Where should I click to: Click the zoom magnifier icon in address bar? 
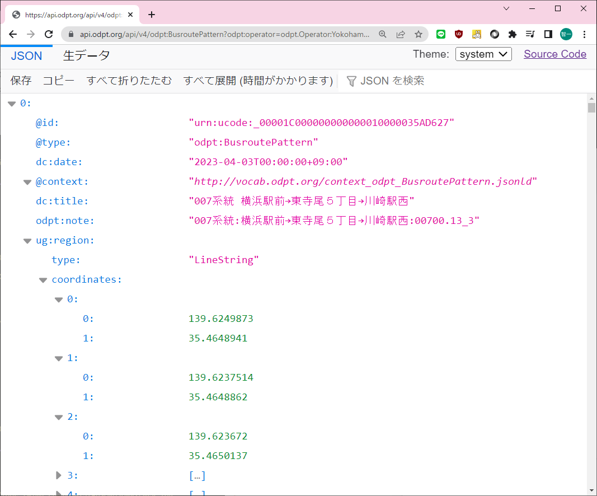[383, 34]
